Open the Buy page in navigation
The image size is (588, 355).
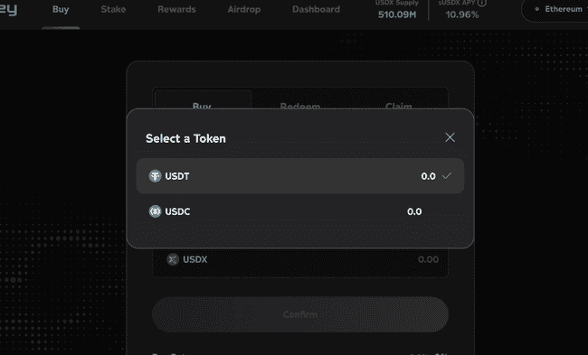point(61,9)
